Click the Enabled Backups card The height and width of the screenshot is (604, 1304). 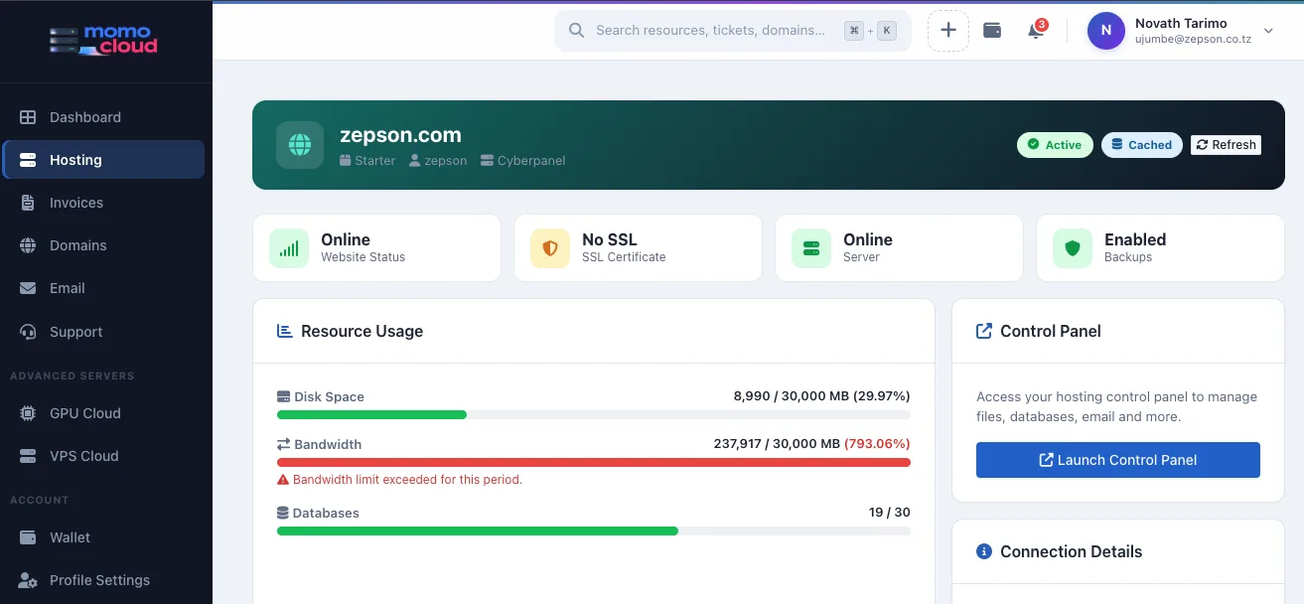[1160, 247]
